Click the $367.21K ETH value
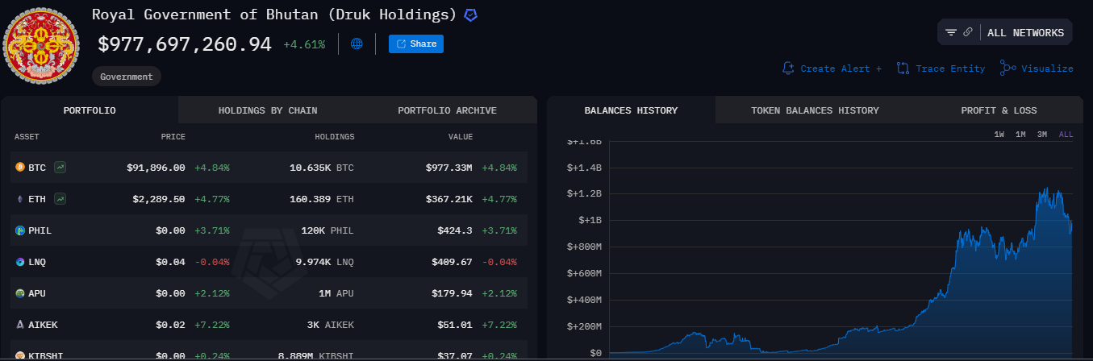This screenshot has height=361, width=1093. [449, 199]
